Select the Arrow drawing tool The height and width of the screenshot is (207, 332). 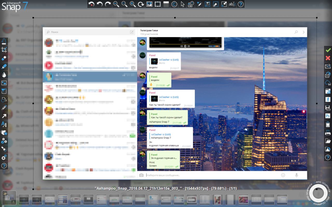[4, 116]
